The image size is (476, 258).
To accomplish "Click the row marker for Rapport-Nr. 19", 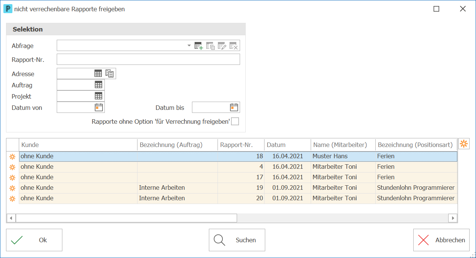I will coord(12,188).
